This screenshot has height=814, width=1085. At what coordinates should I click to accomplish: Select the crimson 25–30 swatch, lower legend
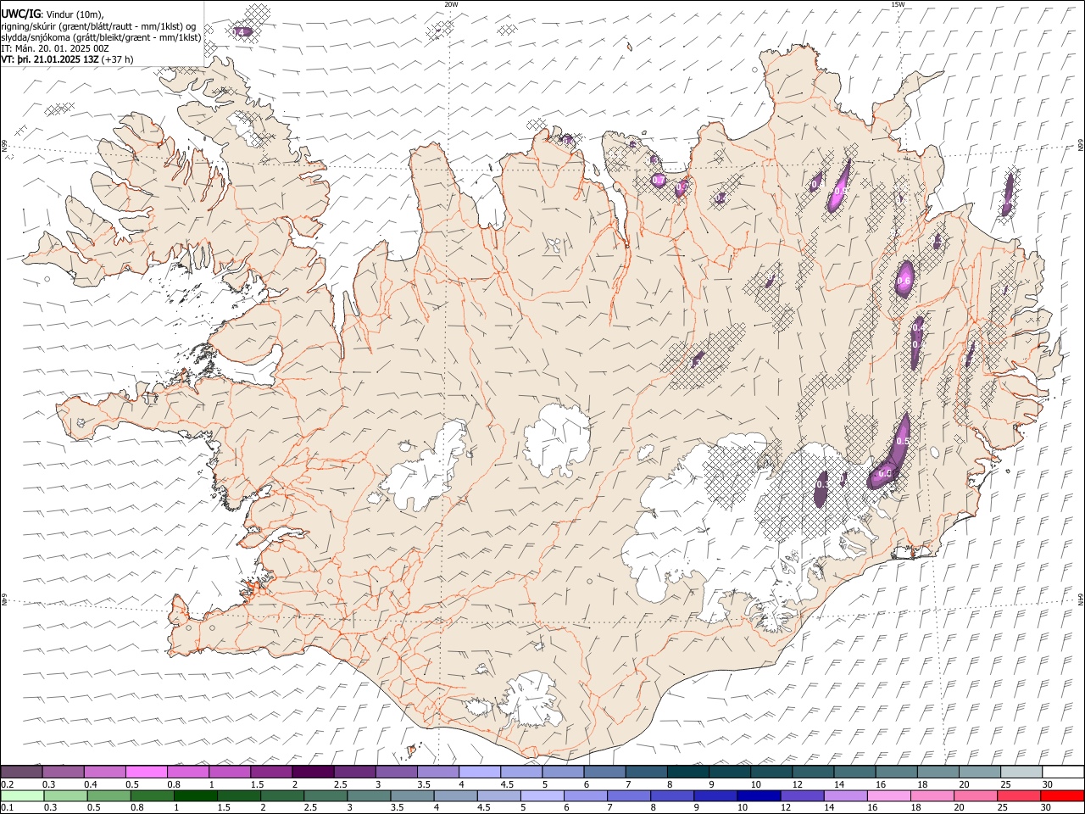[x=1019, y=795]
